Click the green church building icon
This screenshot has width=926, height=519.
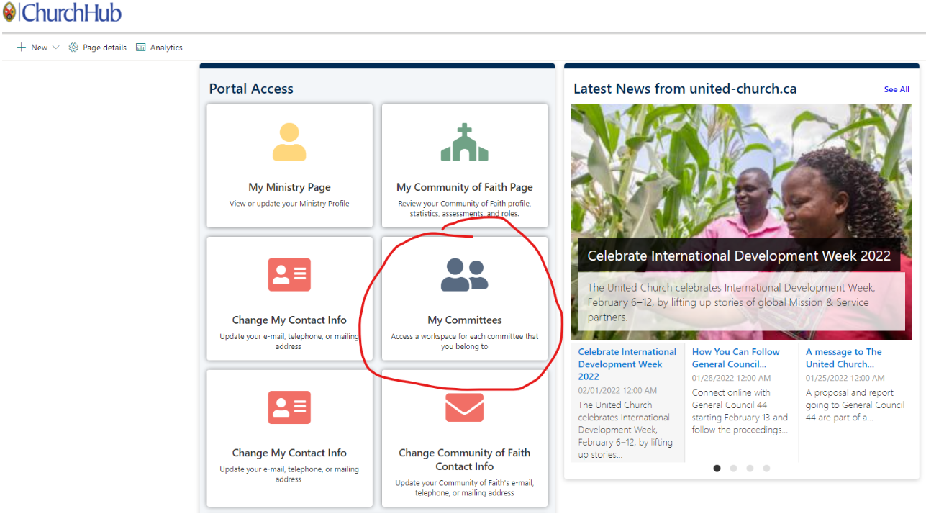tap(465, 142)
